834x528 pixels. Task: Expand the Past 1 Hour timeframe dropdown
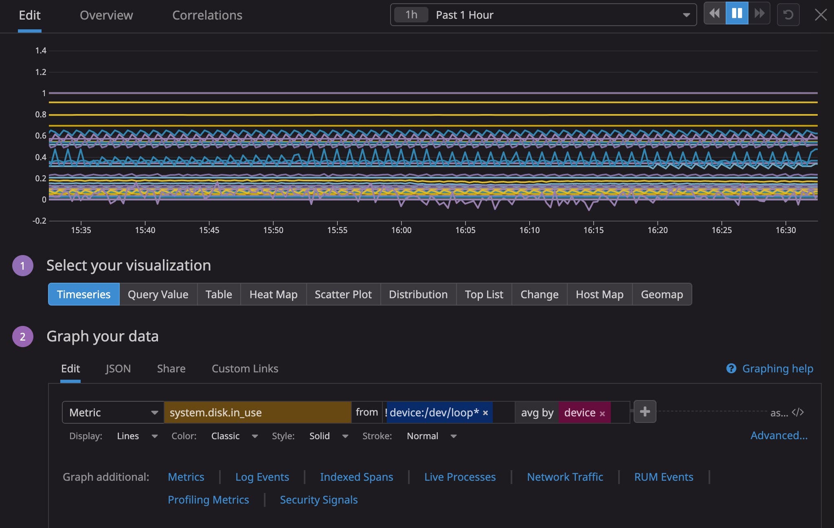coord(686,15)
